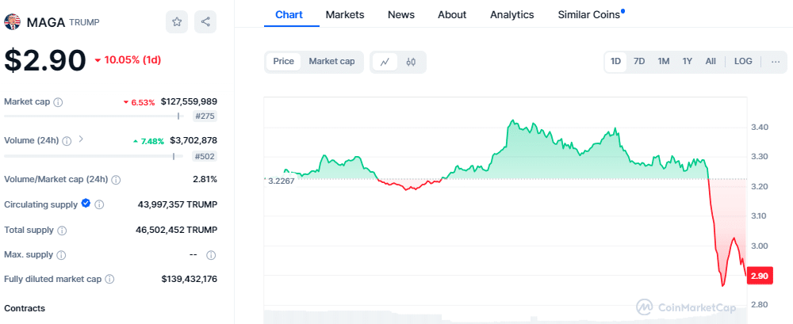The width and height of the screenshot is (793, 324).
Task: Open the Markets tab
Action: [345, 15]
